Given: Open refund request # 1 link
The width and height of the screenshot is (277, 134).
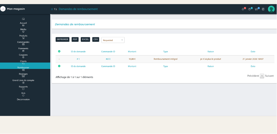Looking at the screenshot, I should pos(78,59).
